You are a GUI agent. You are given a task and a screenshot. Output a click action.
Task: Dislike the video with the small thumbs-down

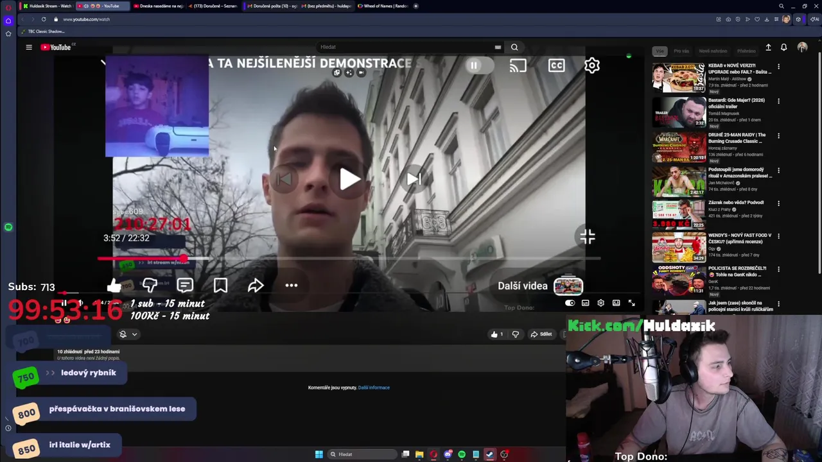(x=515, y=334)
